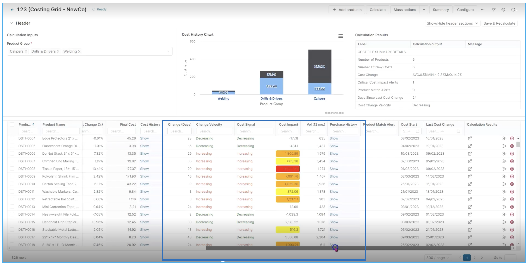The height and width of the screenshot is (265, 527).
Task: Click the Go to page input box
Action: pos(511,258)
